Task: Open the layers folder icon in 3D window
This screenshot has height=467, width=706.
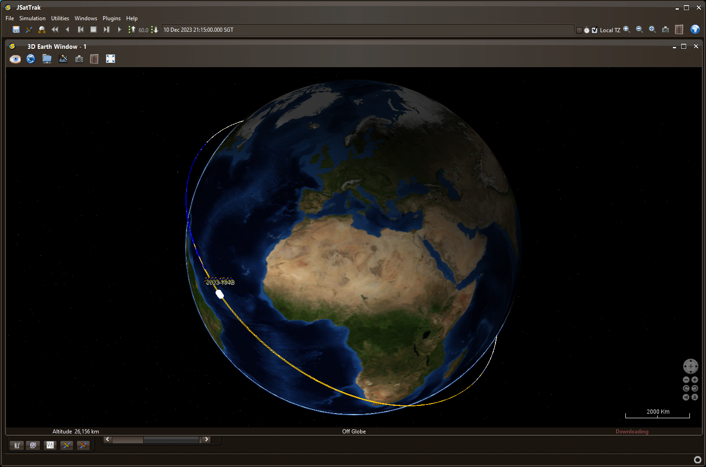Action: point(47,59)
